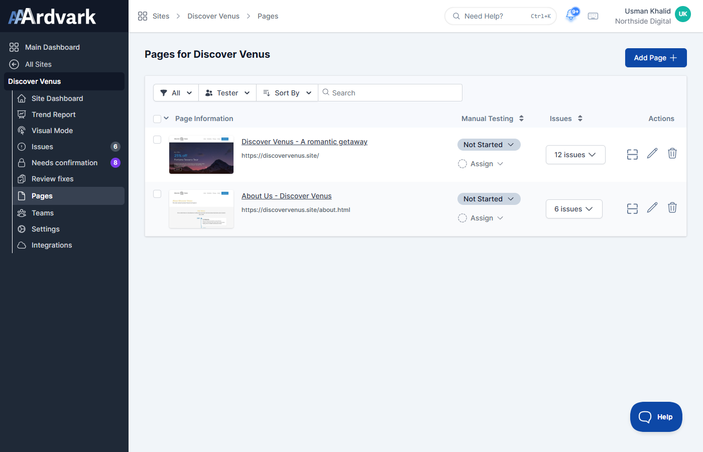Screen dimensions: 703x452
Task: Open About Us - Discover Venus link
Action: [286, 196]
